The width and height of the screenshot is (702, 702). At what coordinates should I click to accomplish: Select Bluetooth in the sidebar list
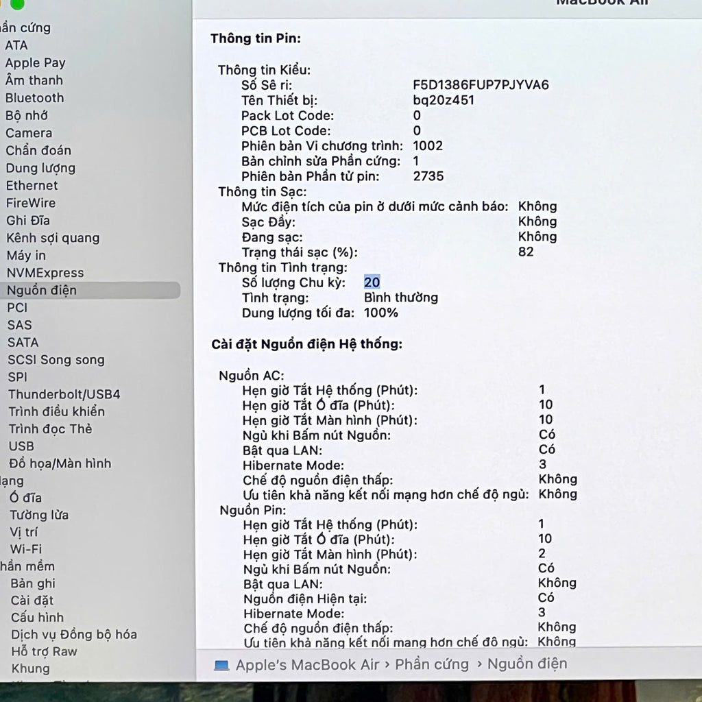click(34, 98)
